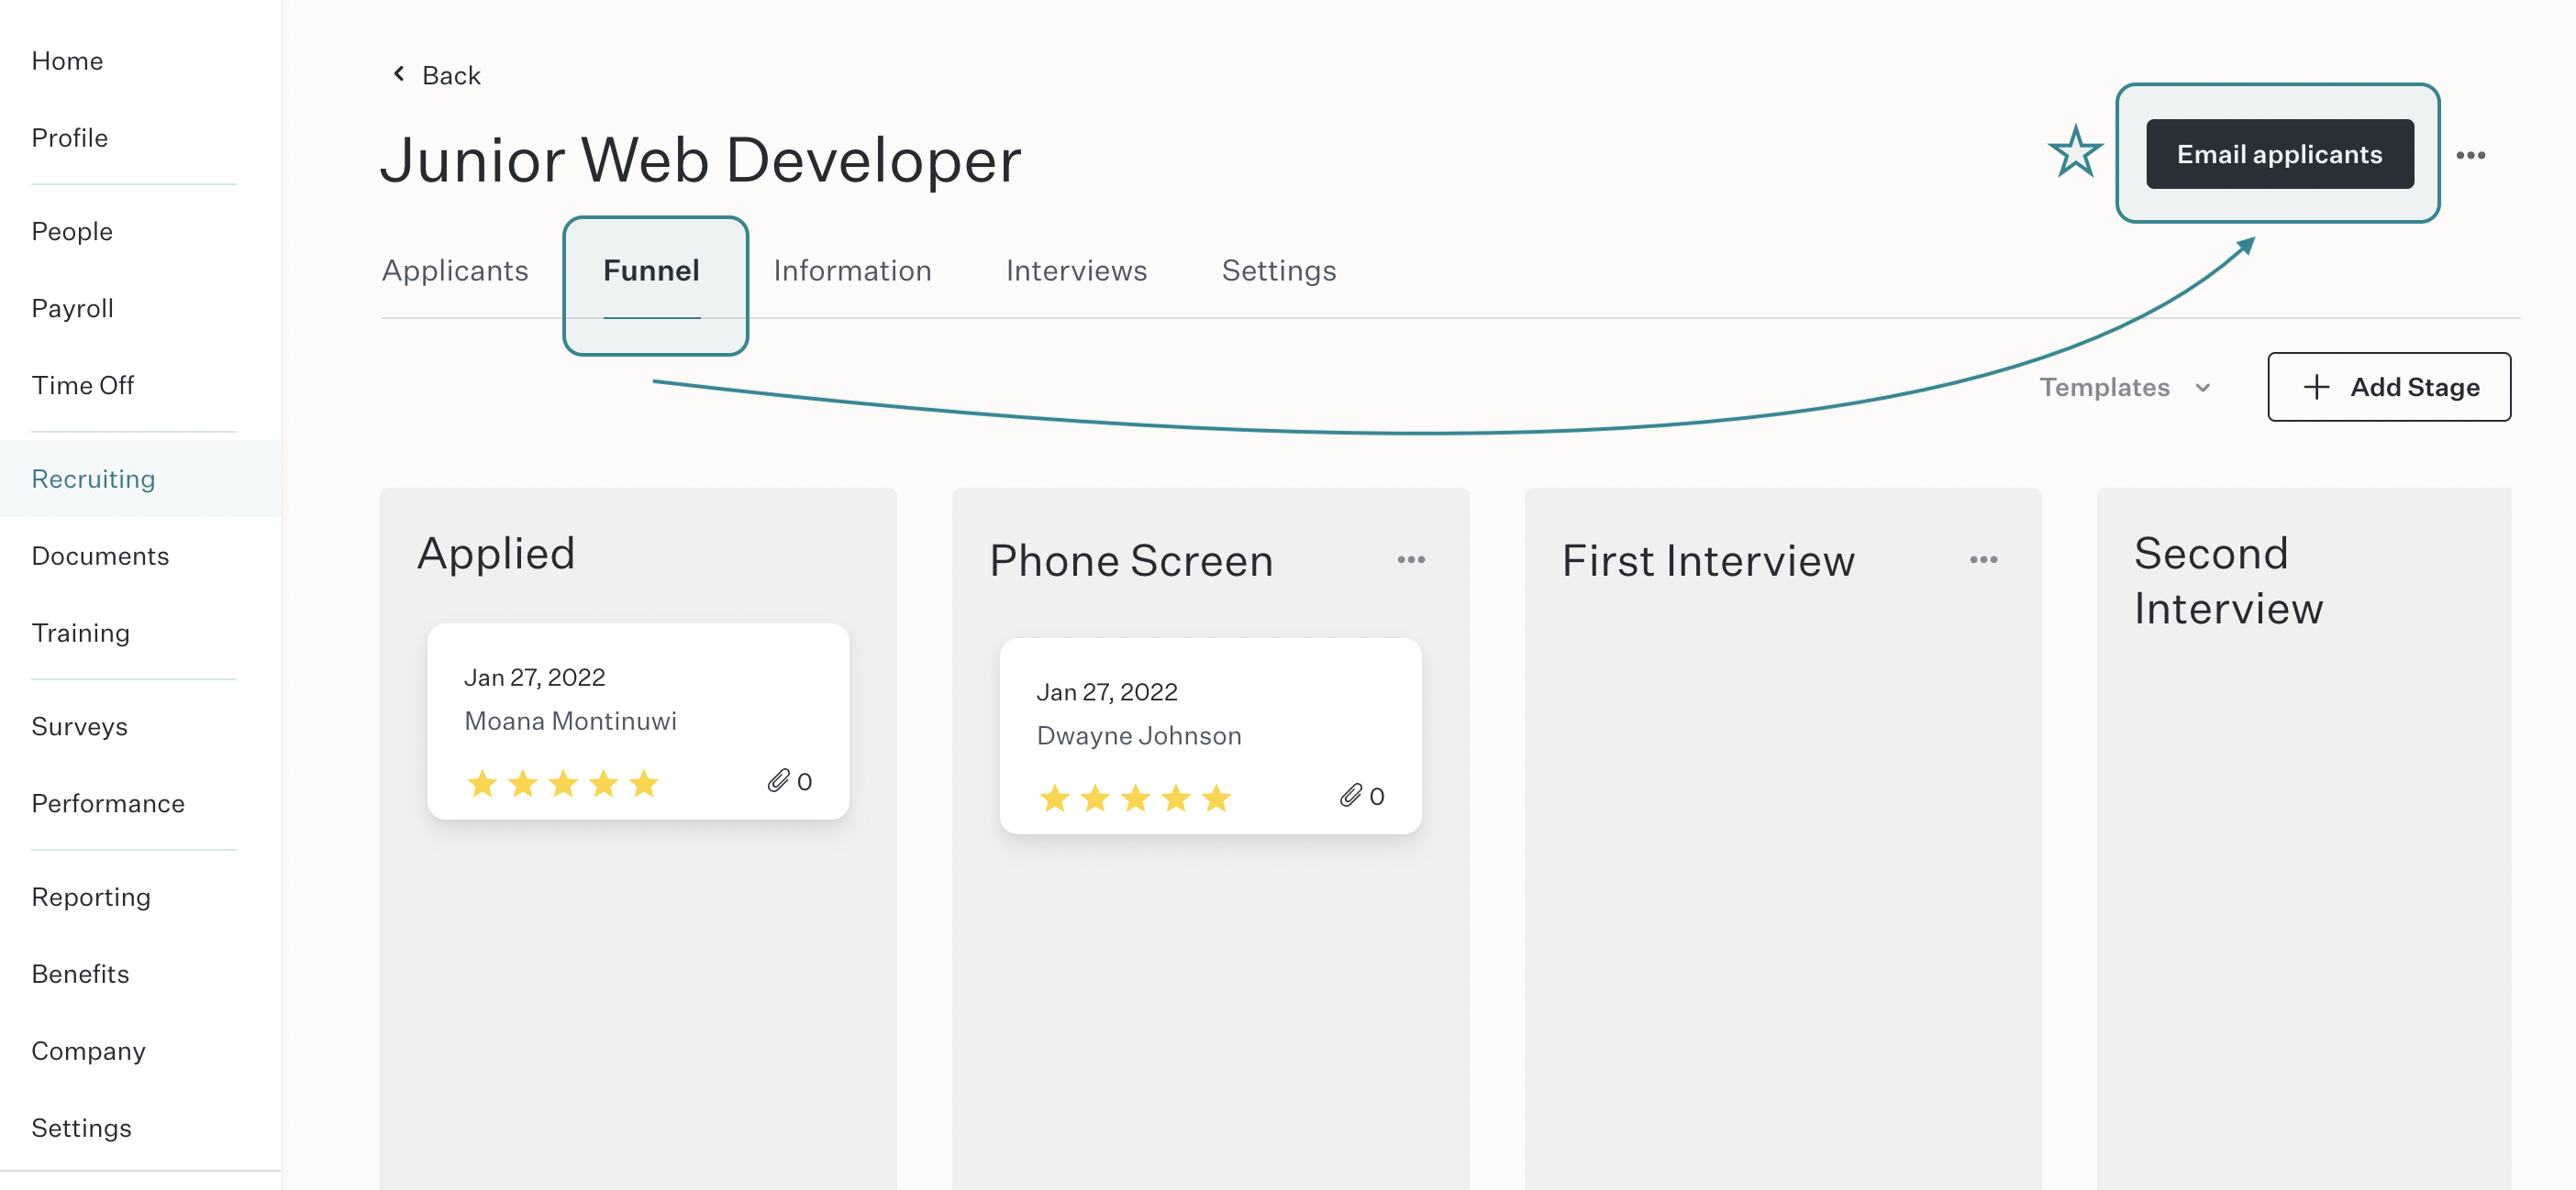Open Phone Screen stage options menu
This screenshot has height=1190, width=2576.
[x=1411, y=559]
